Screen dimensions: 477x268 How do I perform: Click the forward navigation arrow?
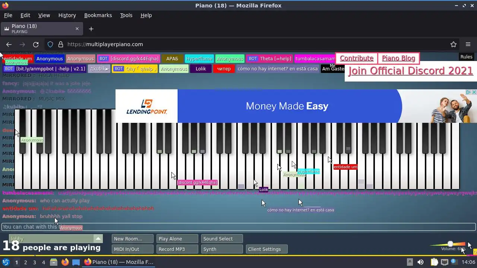click(22, 44)
